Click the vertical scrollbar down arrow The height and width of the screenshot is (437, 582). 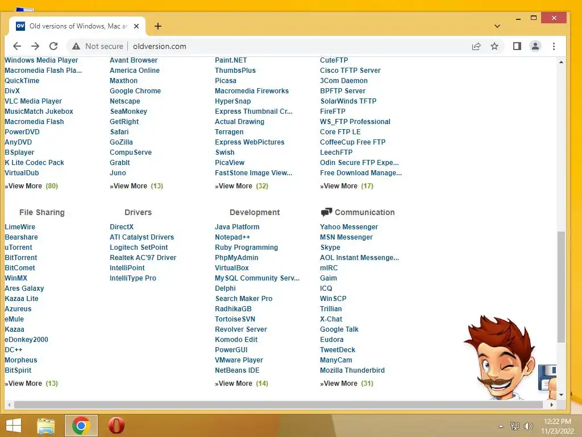coord(561,395)
